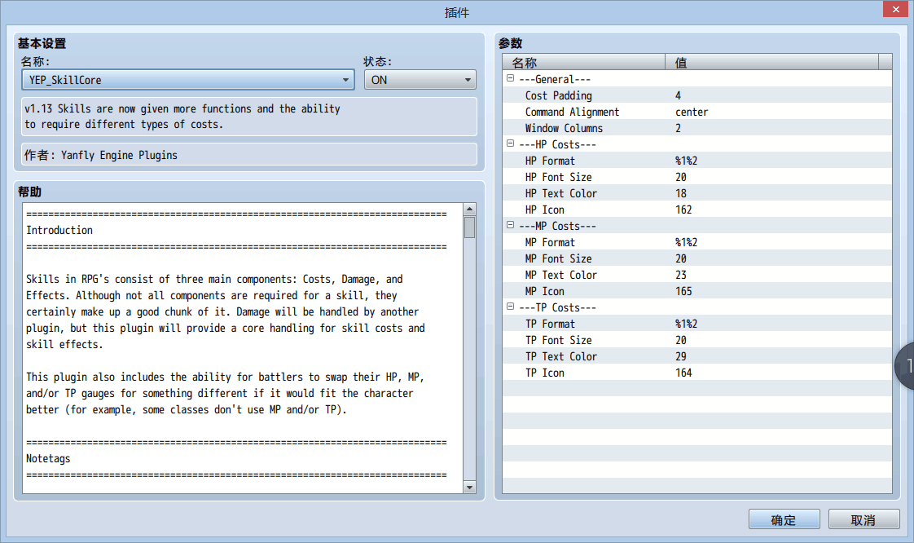Open the ON status dropdown
This screenshot has height=543, width=914.
point(420,80)
